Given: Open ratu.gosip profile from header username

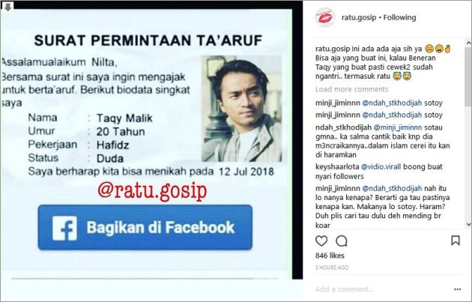Looking at the screenshot, I should click(359, 17).
